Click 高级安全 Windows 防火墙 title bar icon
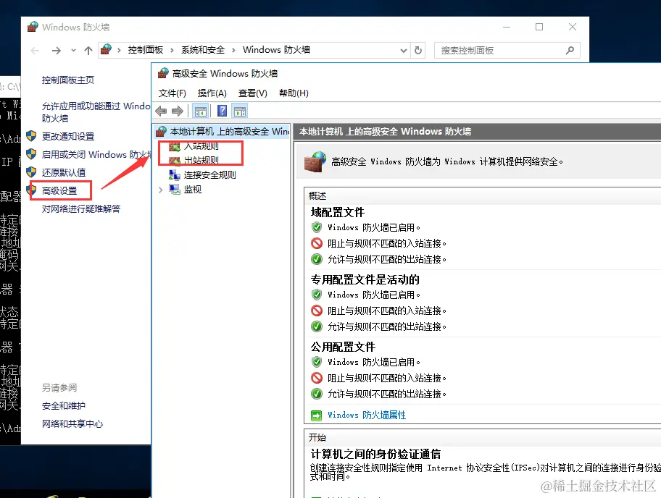The image size is (661, 498). click(163, 73)
